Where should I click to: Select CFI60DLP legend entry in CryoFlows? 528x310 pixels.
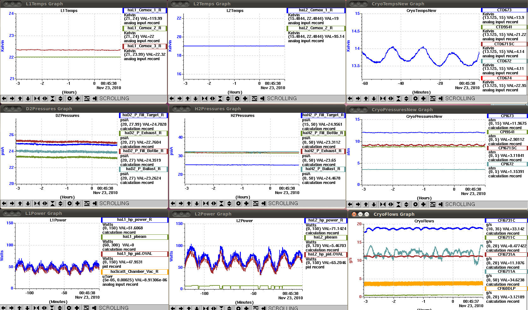507,289
